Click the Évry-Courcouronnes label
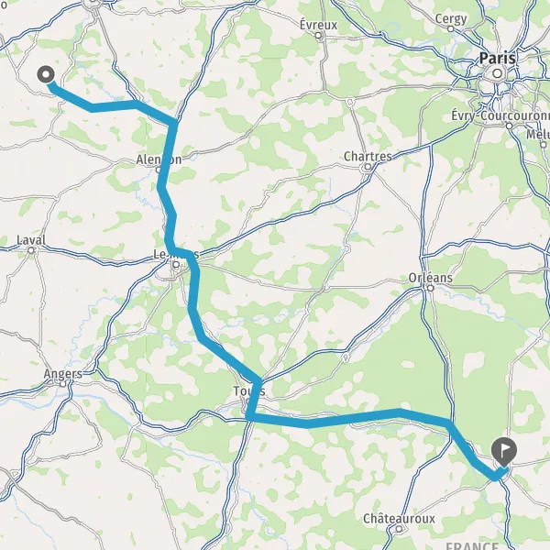550x550 pixels. [x=500, y=115]
